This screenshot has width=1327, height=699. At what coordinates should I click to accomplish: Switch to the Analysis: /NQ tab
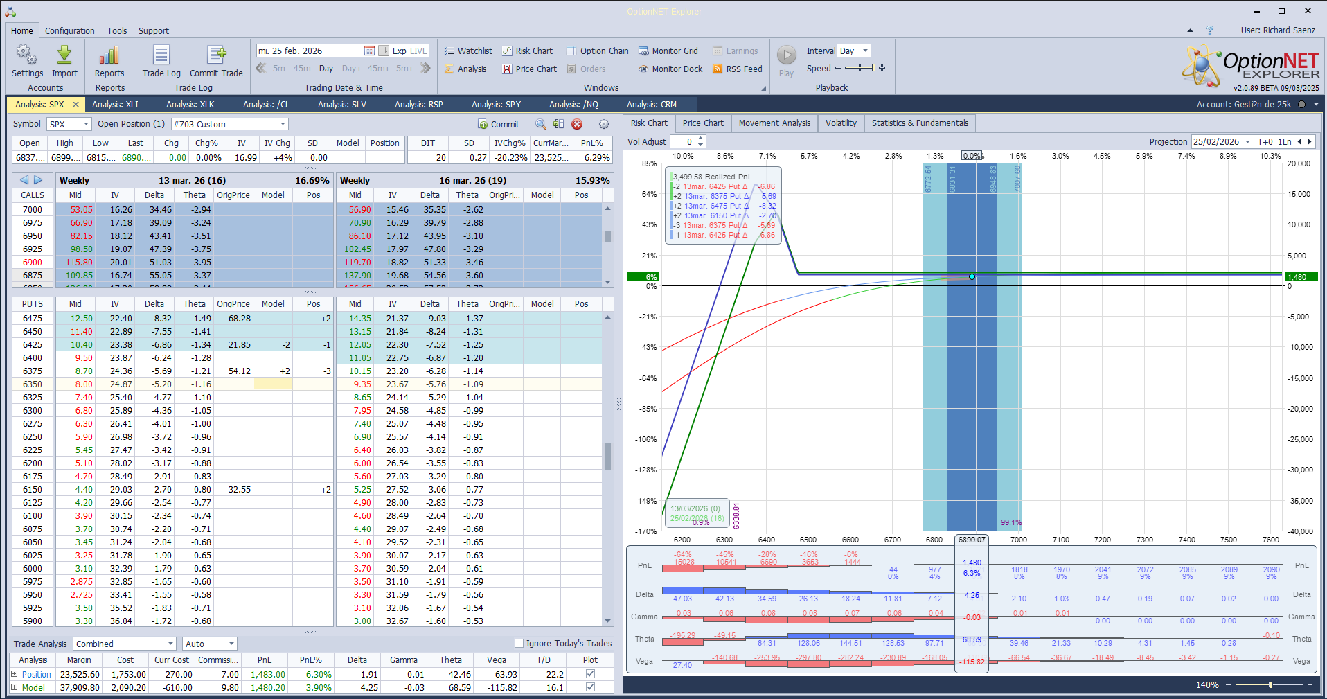pyautogui.click(x=573, y=104)
